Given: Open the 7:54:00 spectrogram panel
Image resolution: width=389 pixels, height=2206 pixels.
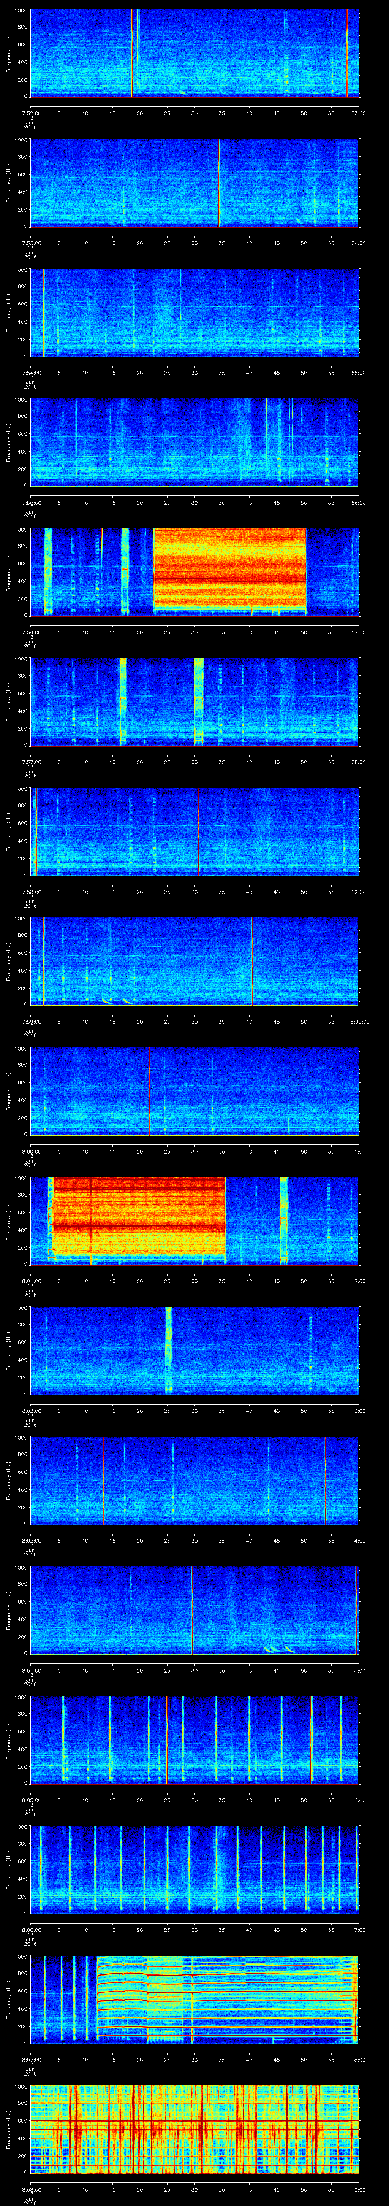Looking at the screenshot, I should point(194,312).
